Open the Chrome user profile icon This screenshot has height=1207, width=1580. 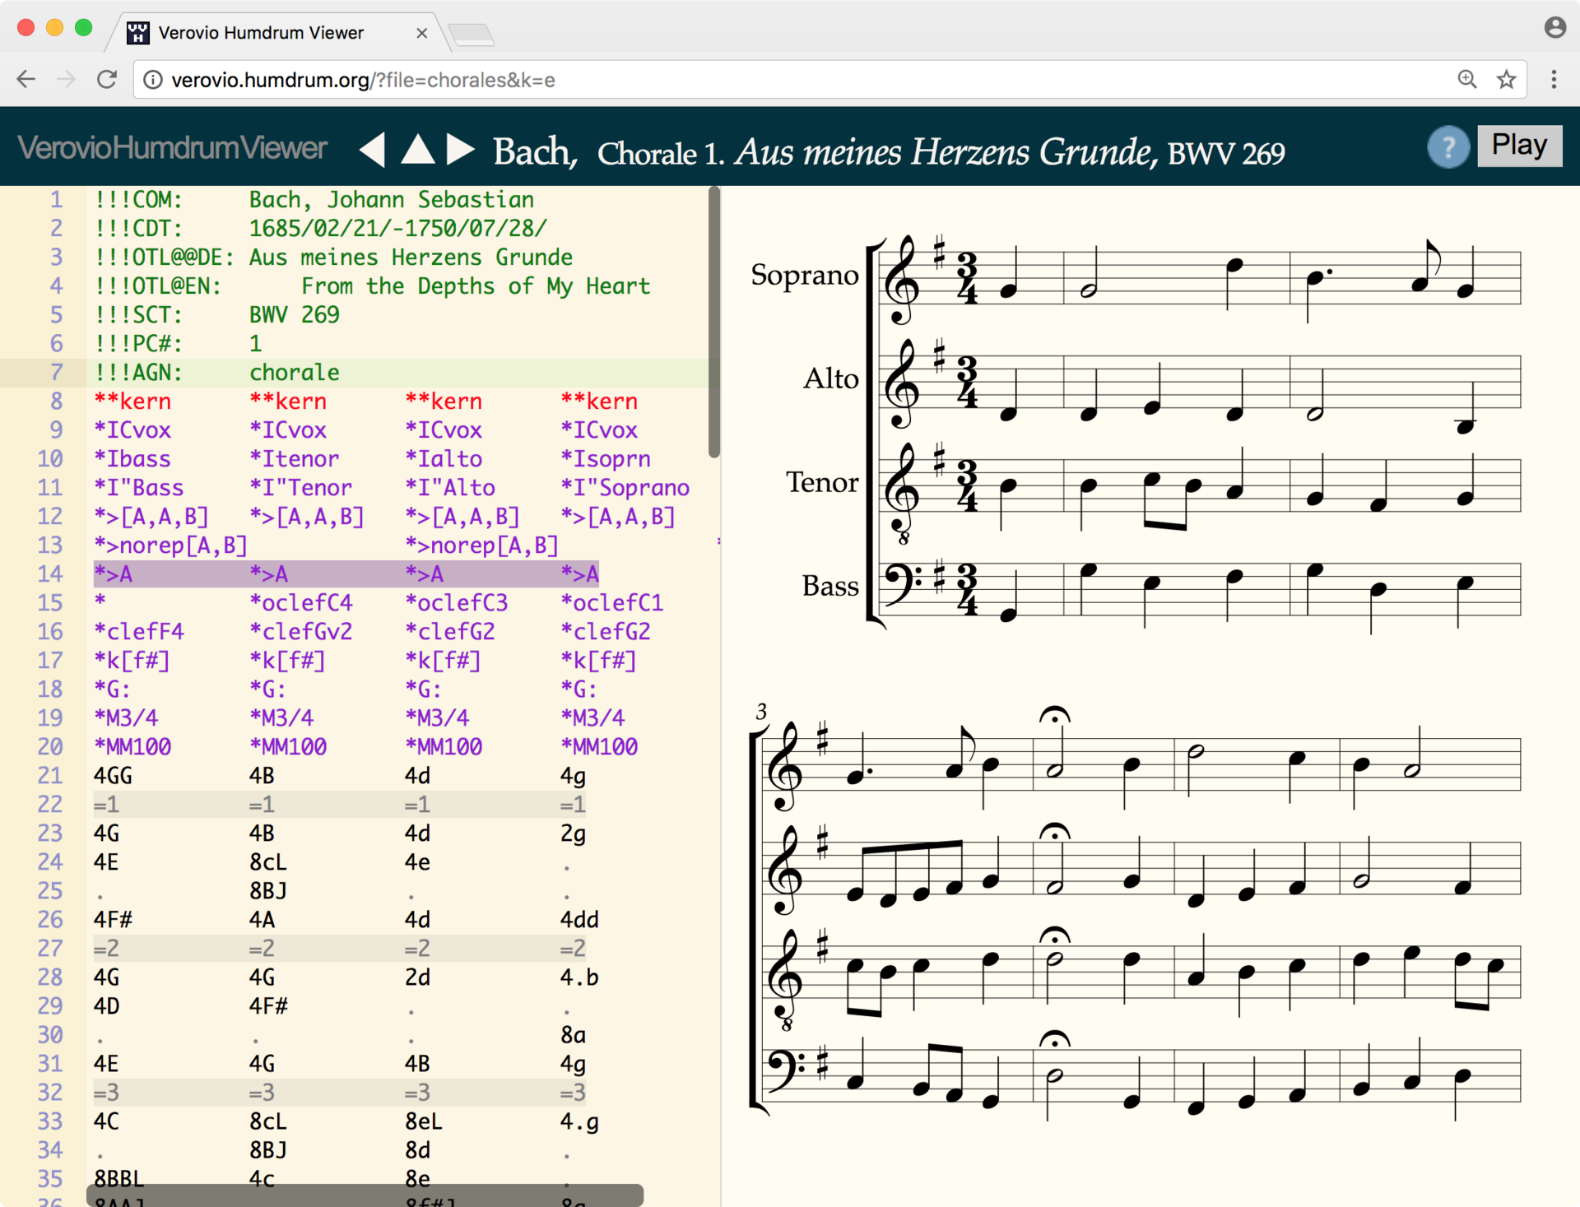point(1554,28)
